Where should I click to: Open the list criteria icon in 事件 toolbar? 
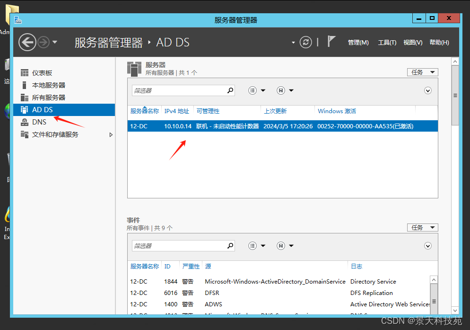[x=252, y=246]
